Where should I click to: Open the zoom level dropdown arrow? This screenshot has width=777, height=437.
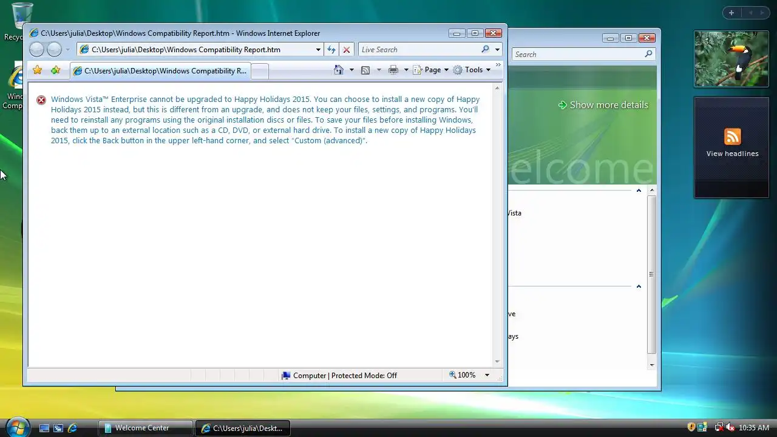[487, 375]
